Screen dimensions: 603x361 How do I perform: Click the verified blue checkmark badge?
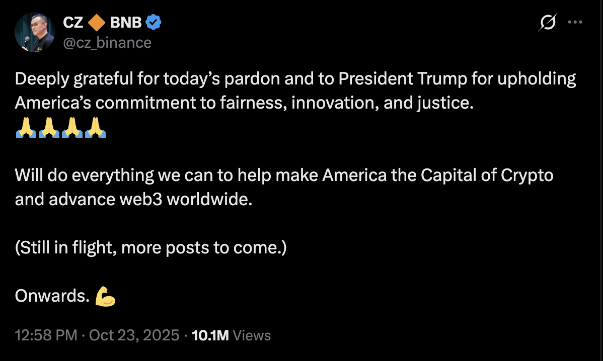point(153,22)
